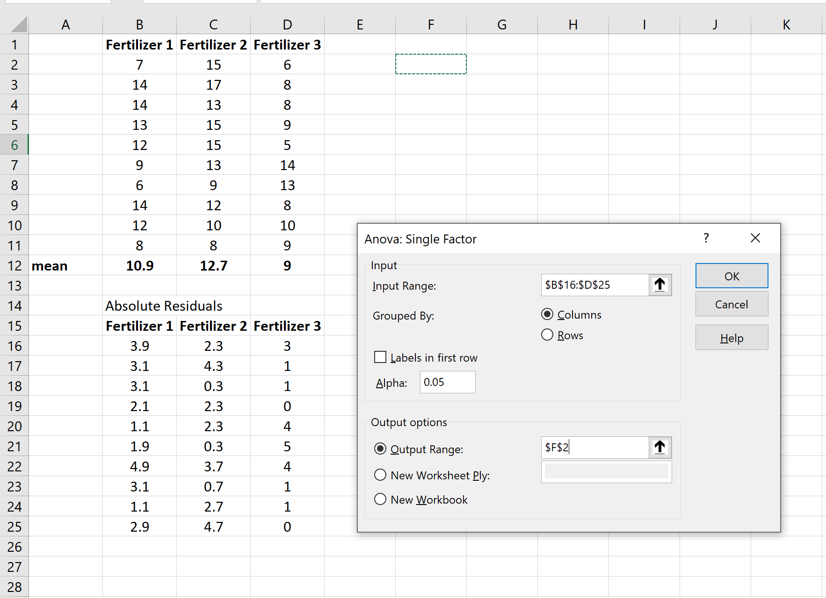Click cell D10 containing 10
The width and height of the screenshot is (826, 598).
pyautogui.click(x=287, y=225)
